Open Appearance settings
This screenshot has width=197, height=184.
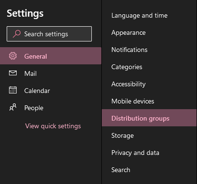coord(149,32)
